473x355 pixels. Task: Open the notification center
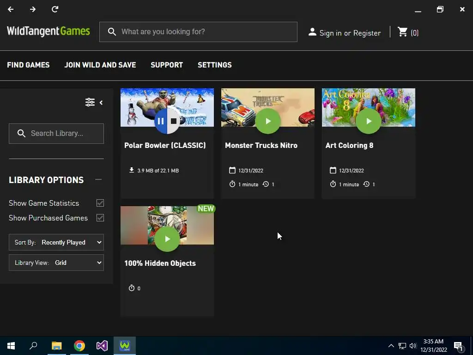(458, 346)
